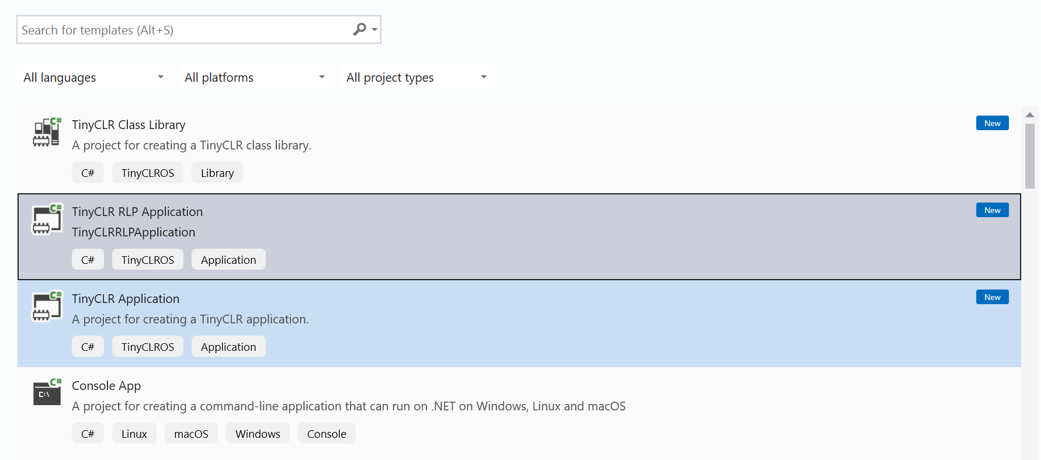Click TinyCLROS tag in TinyCLR Application row
Screen dimensions: 1041x460
[148, 347]
